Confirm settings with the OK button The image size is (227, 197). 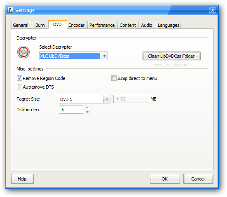(x=165, y=179)
